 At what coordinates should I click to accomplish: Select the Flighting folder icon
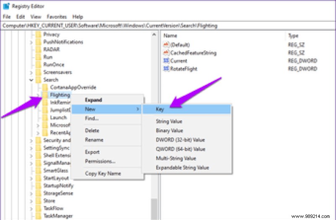coord(45,95)
